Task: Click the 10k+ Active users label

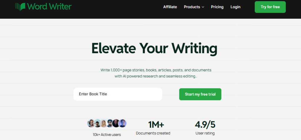Action: [x=107, y=134]
